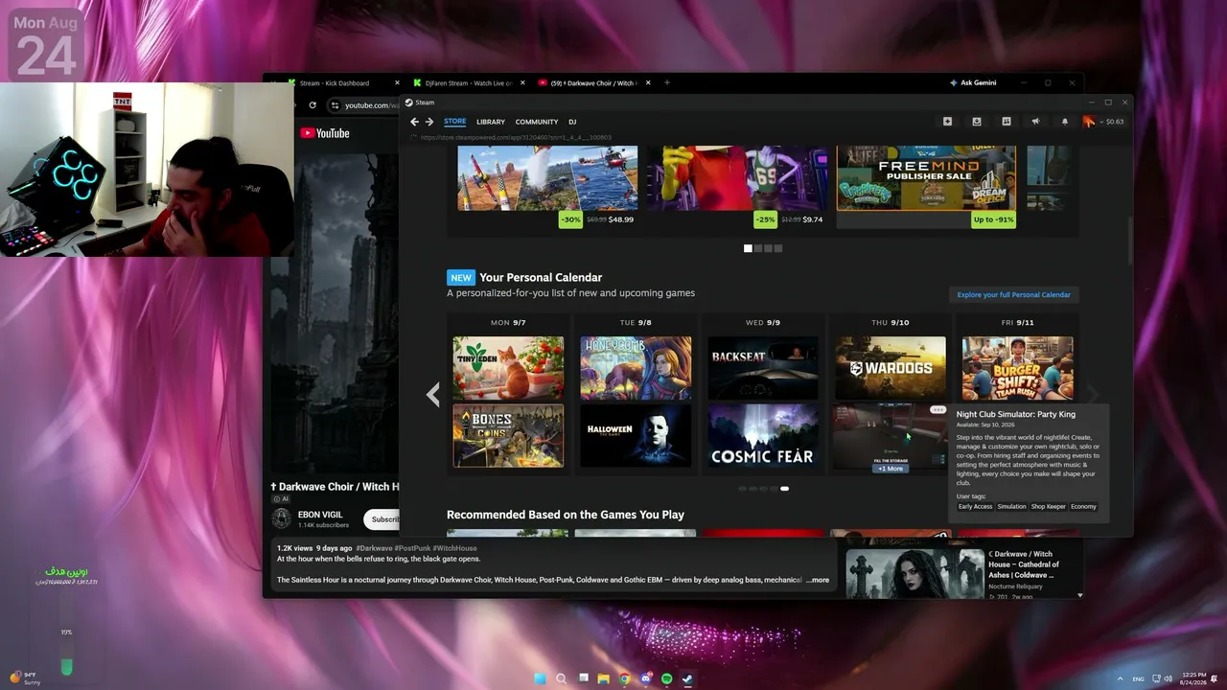1227x690 pixels.
Task: Open the EBON VIGIL channel avatar
Action: pyautogui.click(x=282, y=518)
